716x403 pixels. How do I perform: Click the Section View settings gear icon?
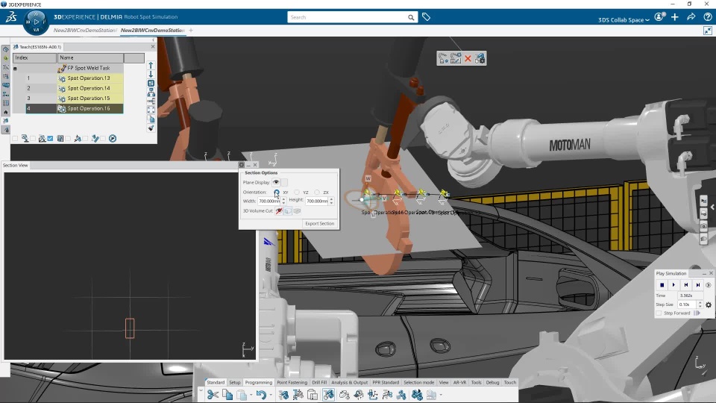click(242, 165)
